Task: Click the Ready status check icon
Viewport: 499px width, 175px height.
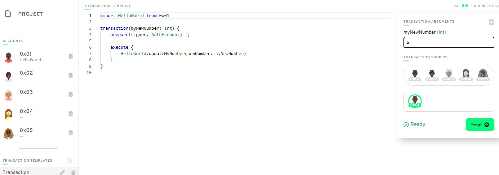Action: coord(406,125)
